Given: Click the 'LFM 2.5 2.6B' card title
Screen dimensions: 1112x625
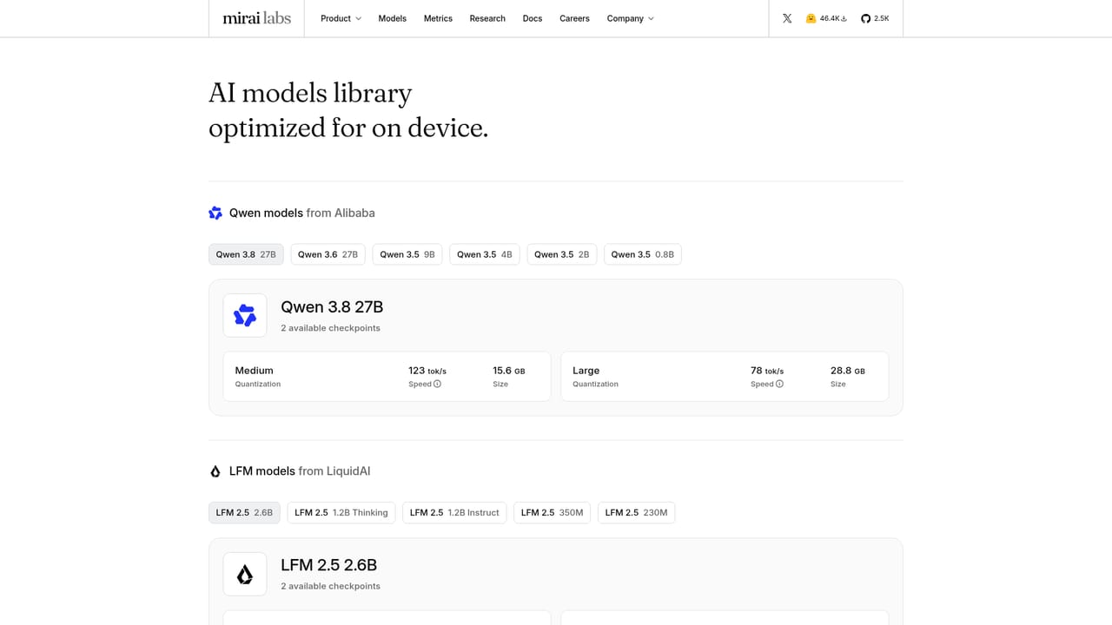Looking at the screenshot, I should [329, 566].
